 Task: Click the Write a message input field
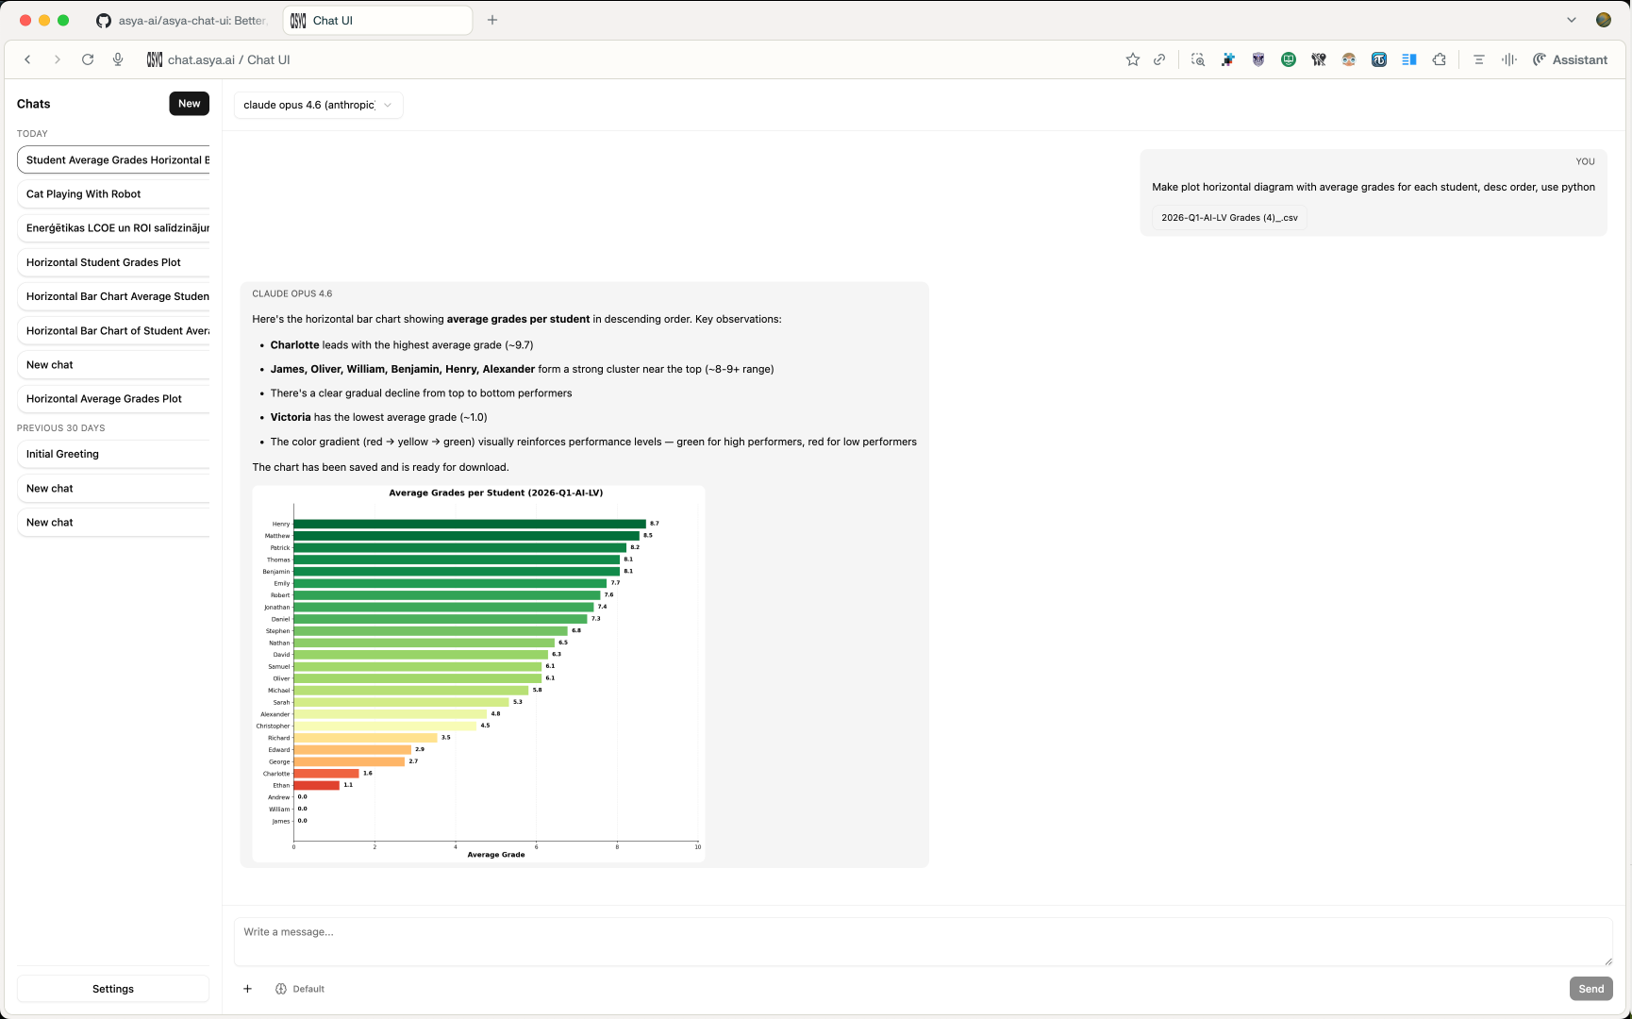pos(923,941)
